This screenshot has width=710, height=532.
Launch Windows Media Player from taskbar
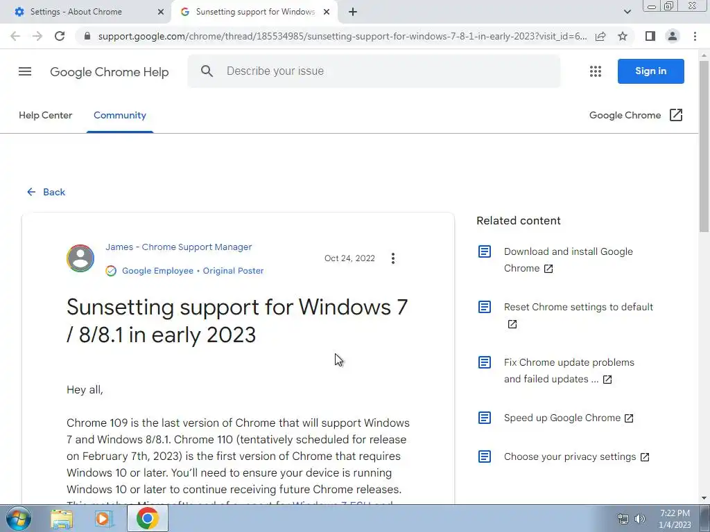pyautogui.click(x=104, y=518)
